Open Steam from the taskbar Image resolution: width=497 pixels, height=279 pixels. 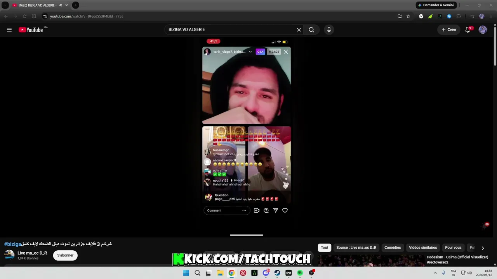(277, 273)
